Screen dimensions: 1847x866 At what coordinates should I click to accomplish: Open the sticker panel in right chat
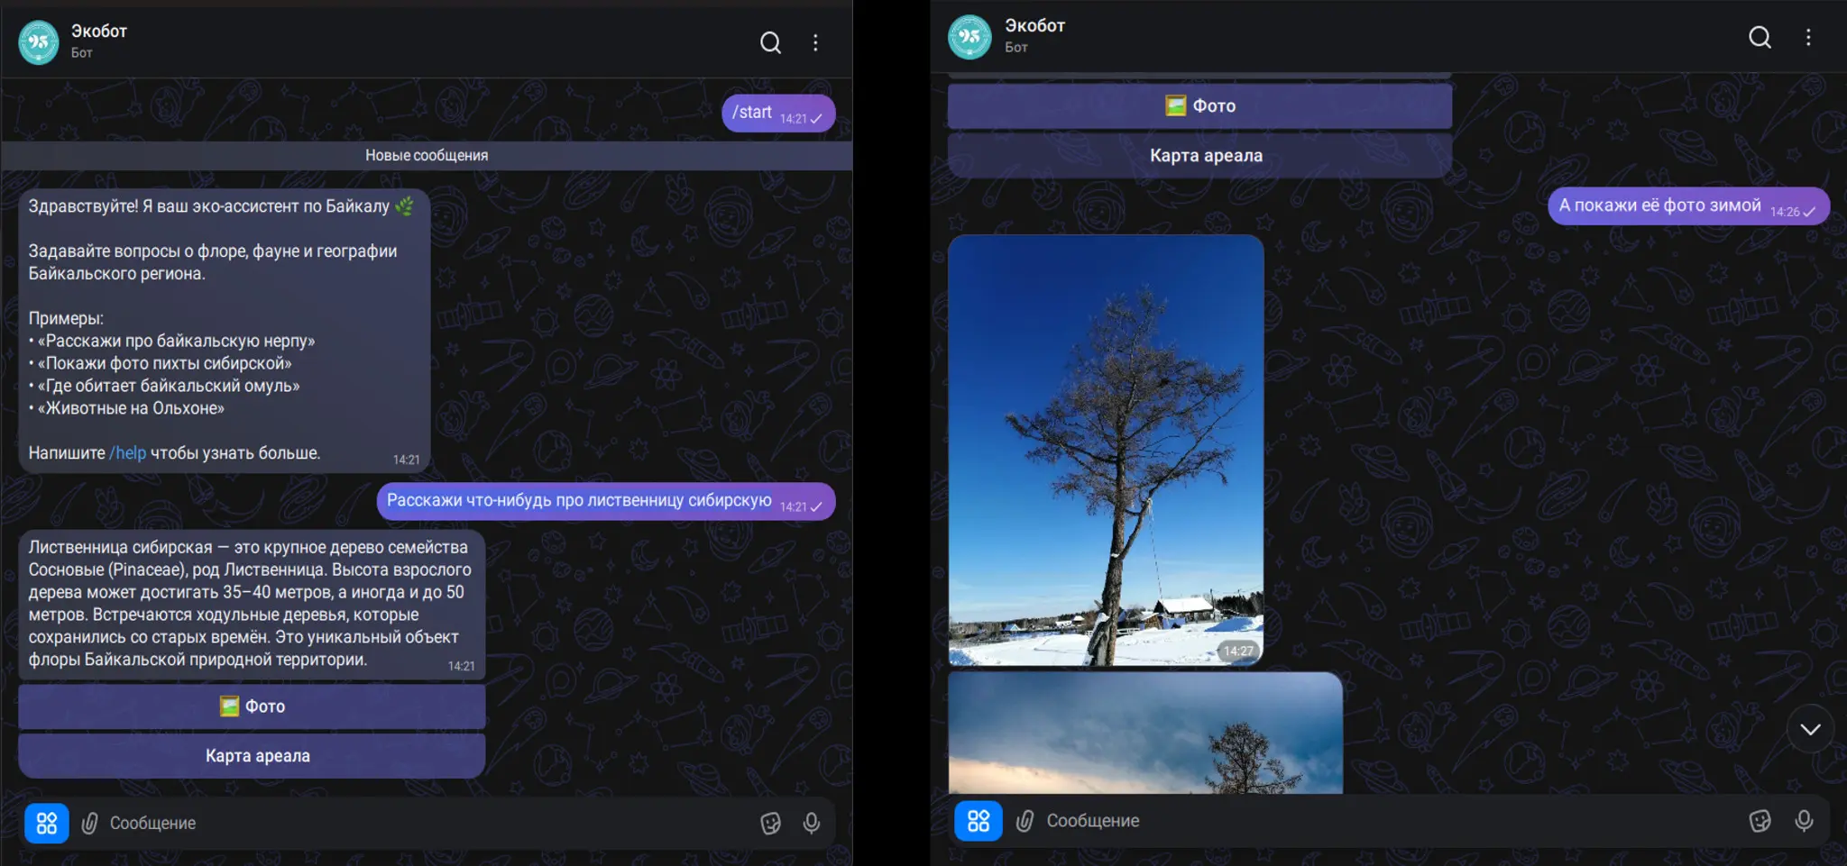tap(1760, 820)
